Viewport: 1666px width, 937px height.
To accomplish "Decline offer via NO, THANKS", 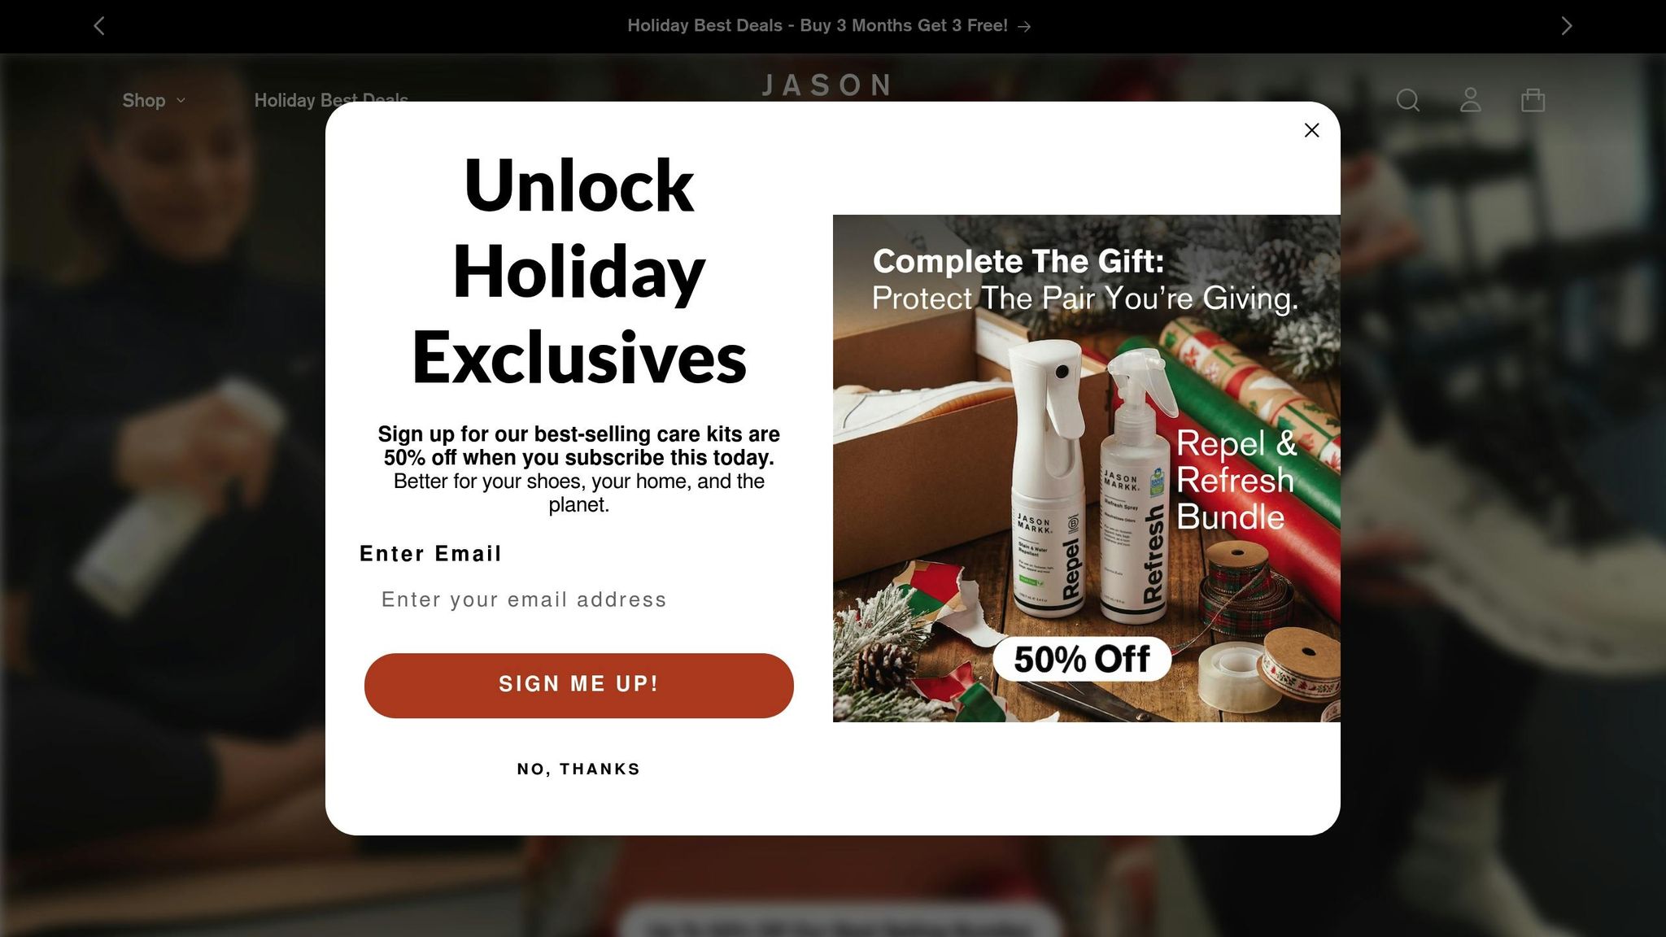I will coord(578,769).
